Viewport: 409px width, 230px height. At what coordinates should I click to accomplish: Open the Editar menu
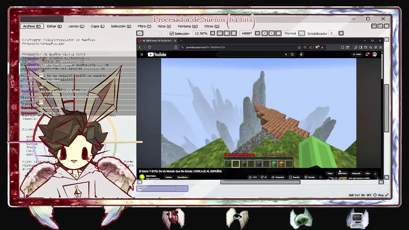pos(54,26)
